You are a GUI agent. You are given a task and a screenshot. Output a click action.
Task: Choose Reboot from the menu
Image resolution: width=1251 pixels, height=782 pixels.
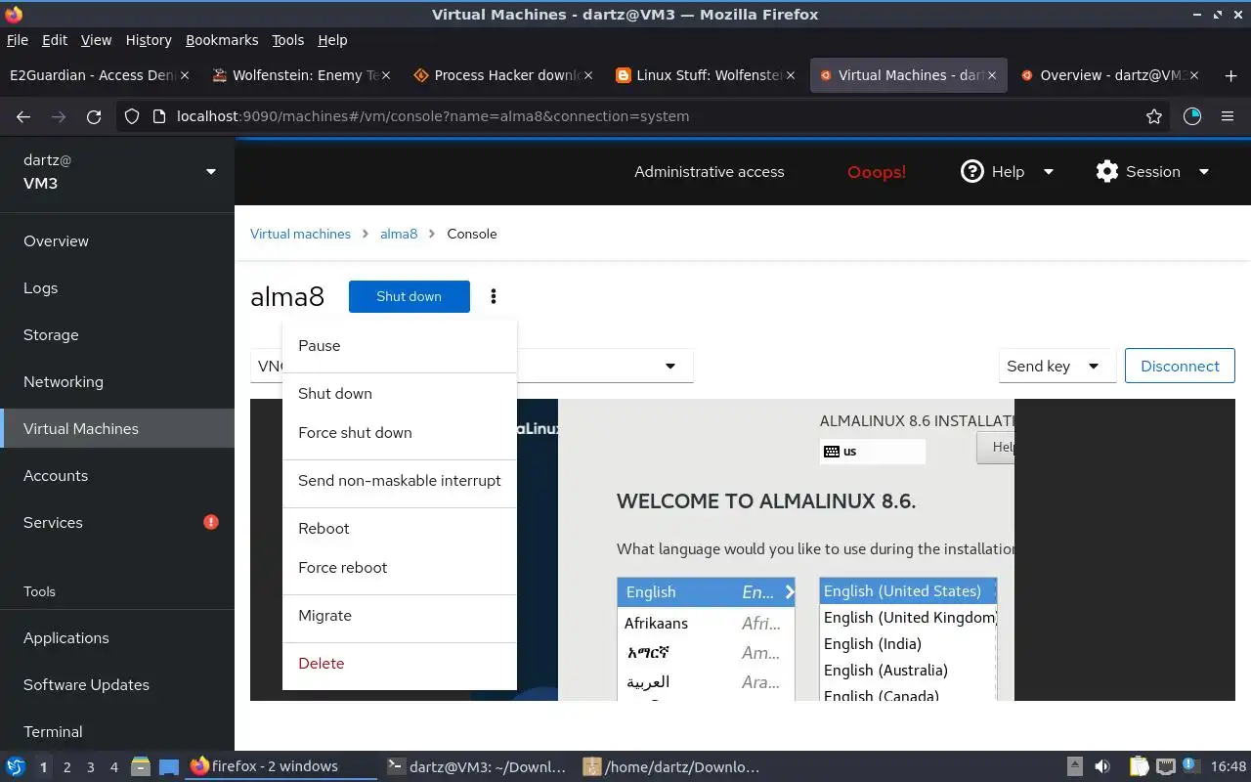pyautogui.click(x=400, y=529)
